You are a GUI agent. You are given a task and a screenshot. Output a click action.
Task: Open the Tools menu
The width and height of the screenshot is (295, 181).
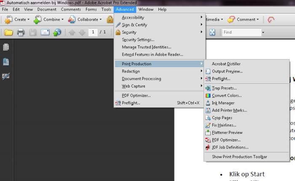(x=106, y=9)
